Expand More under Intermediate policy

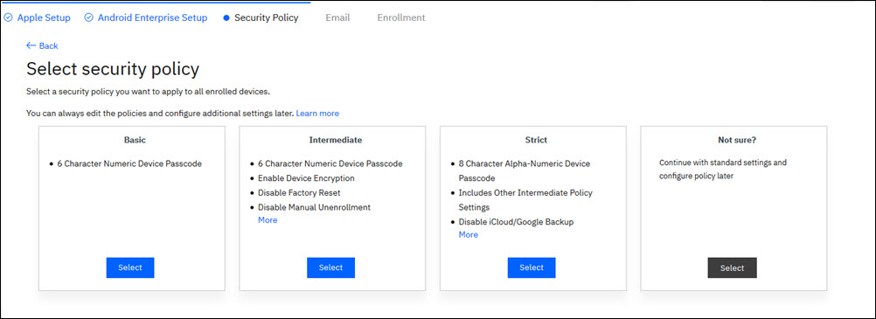tap(268, 220)
